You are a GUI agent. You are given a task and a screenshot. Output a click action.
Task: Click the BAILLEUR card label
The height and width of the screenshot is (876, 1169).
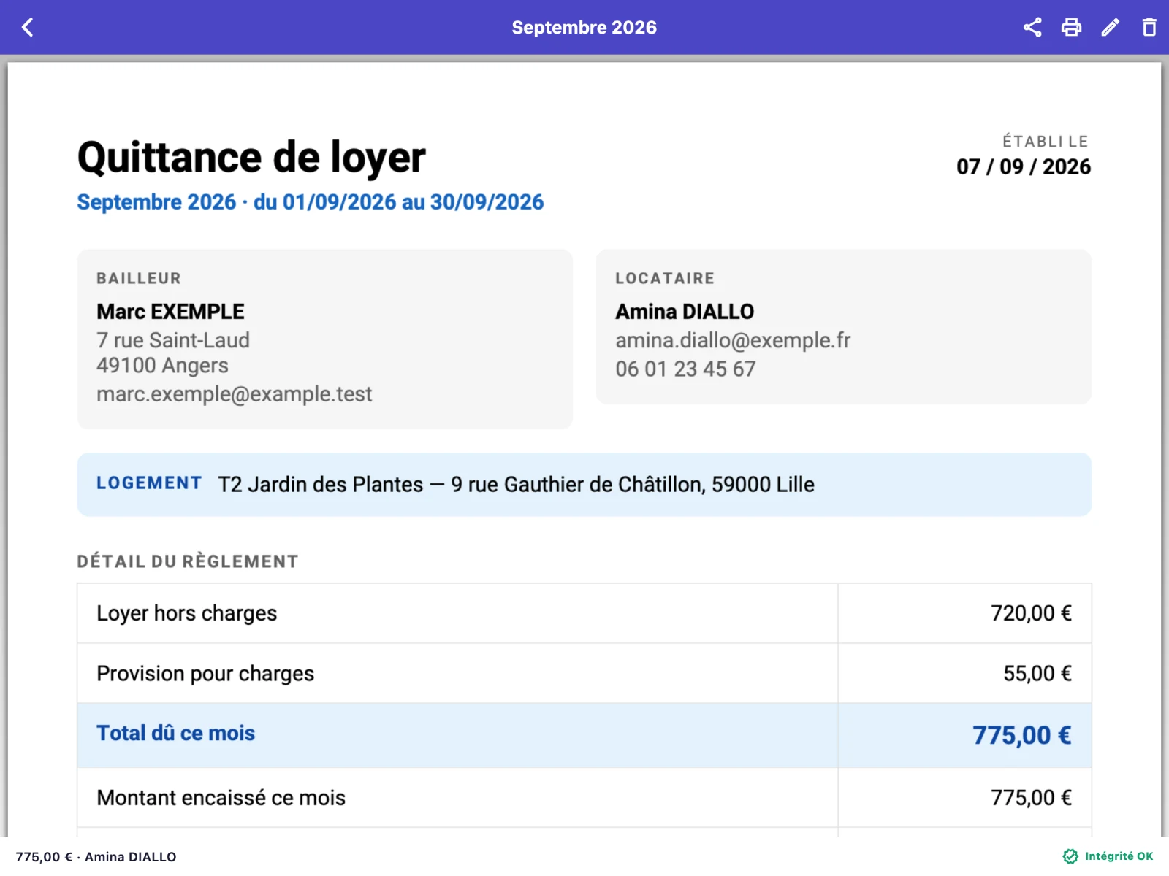coord(139,278)
